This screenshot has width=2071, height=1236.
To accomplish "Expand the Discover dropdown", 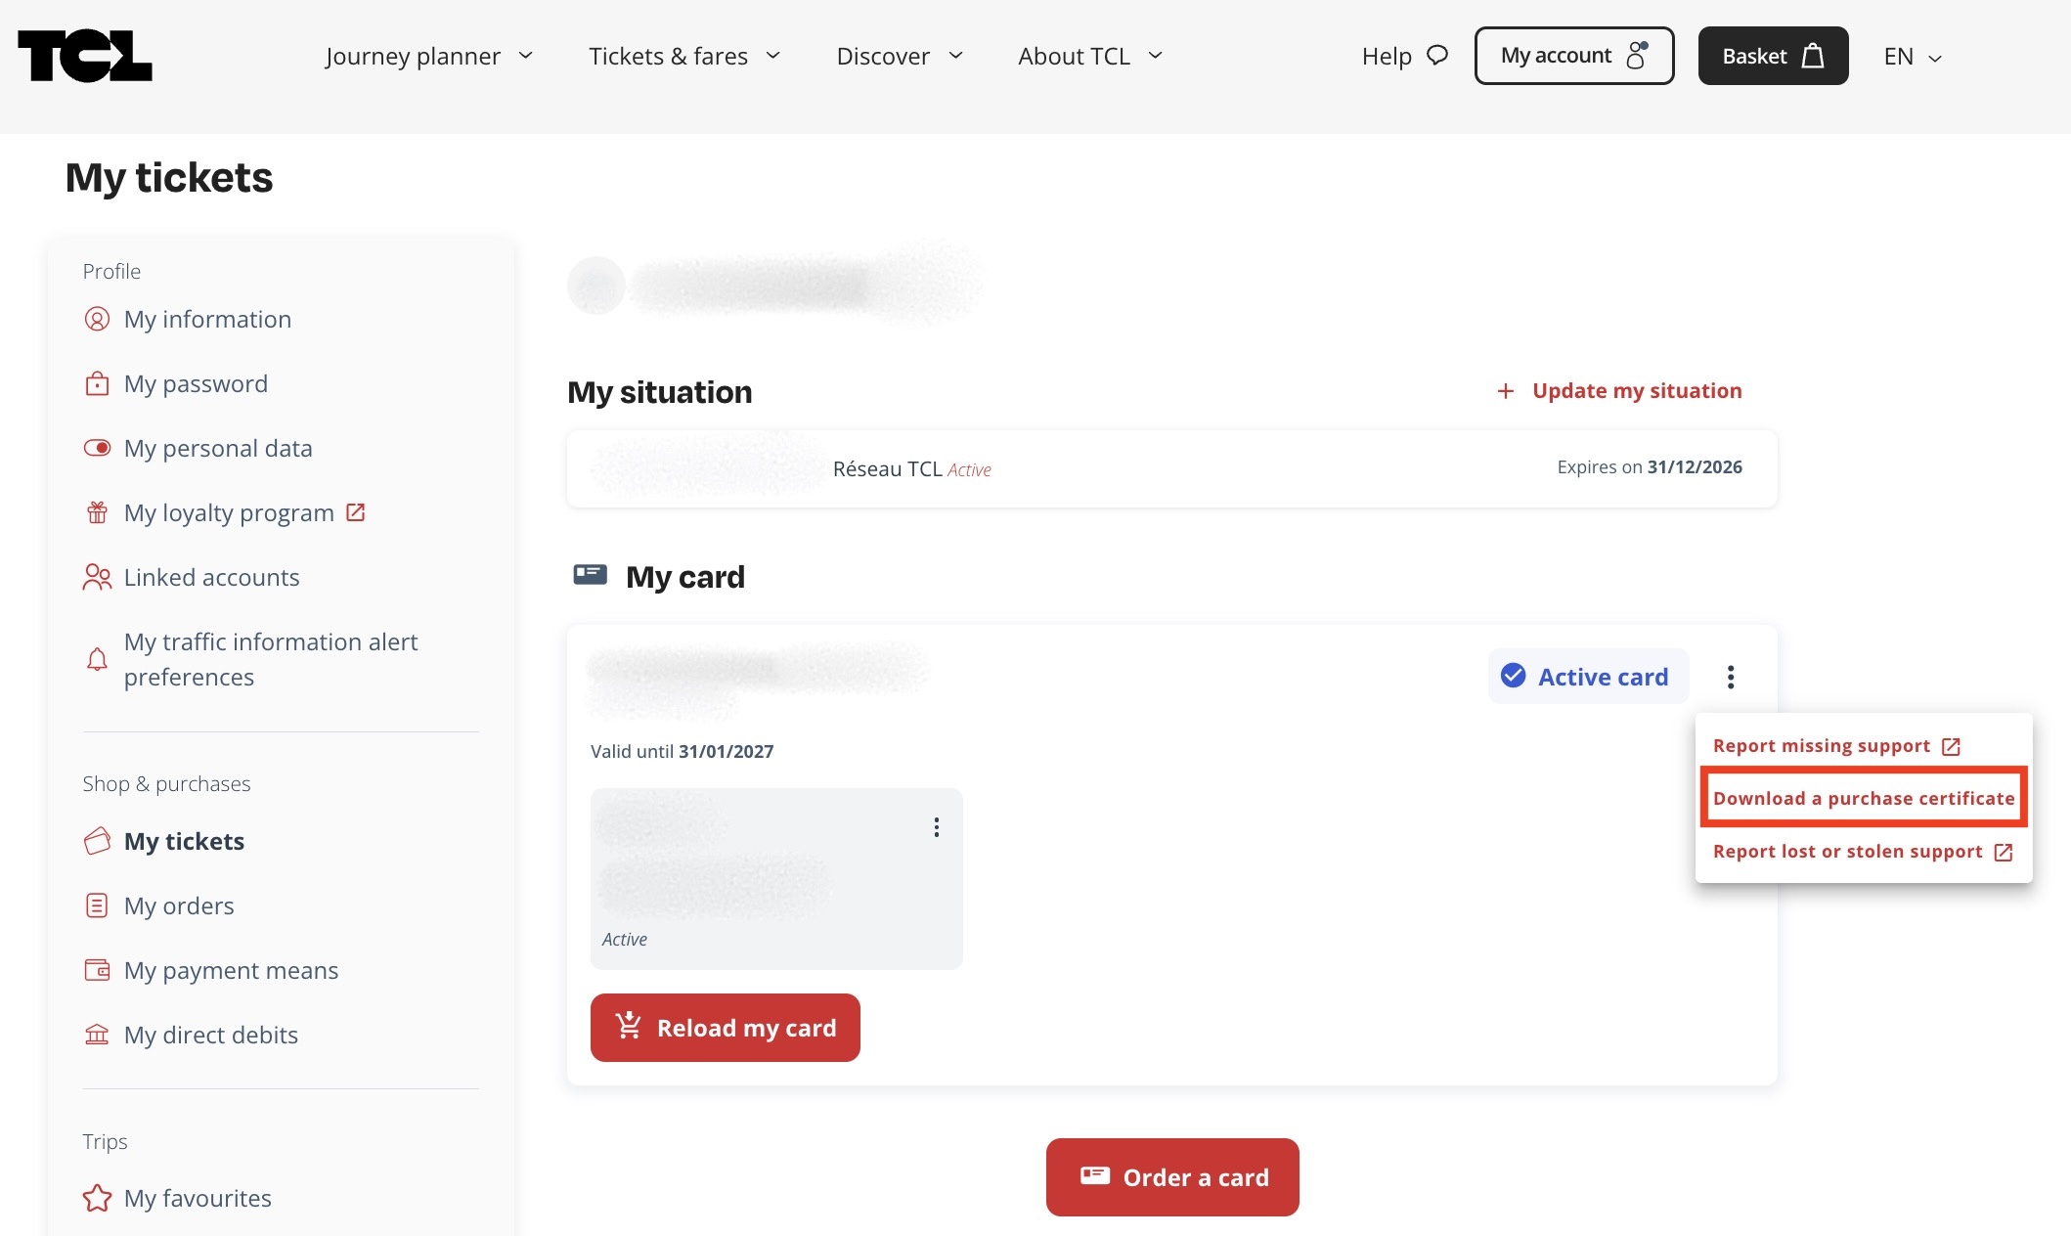I will pos(900,56).
